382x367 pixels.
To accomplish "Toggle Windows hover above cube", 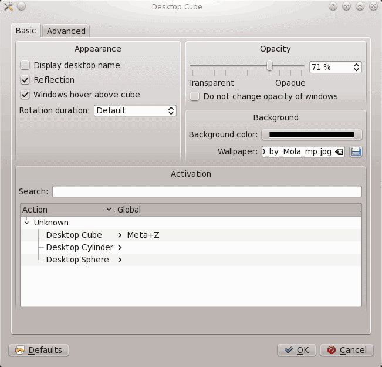I will [25, 94].
